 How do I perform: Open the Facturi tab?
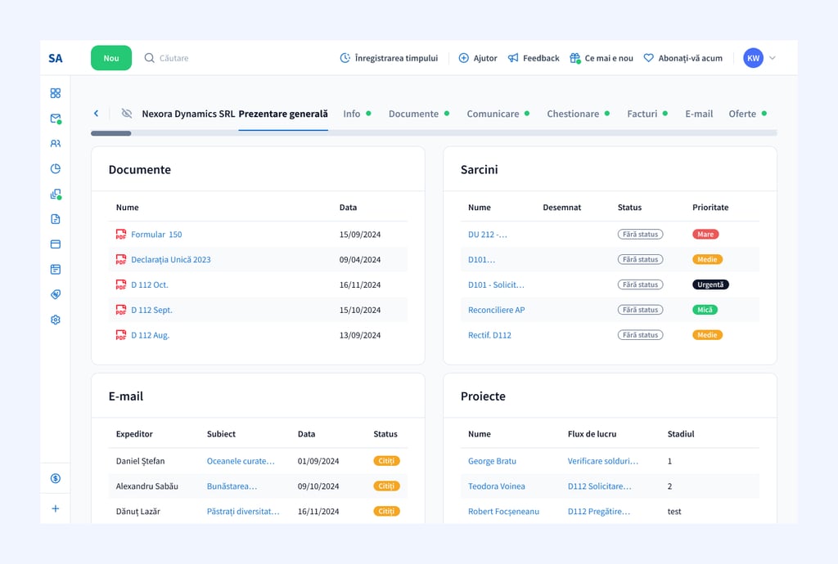click(x=642, y=114)
